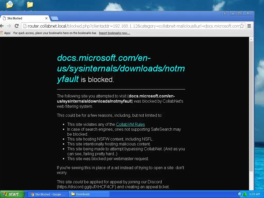This screenshot has height=198, width=264.
Task: Click the Chrome user profile icon
Action: click(225, 13)
